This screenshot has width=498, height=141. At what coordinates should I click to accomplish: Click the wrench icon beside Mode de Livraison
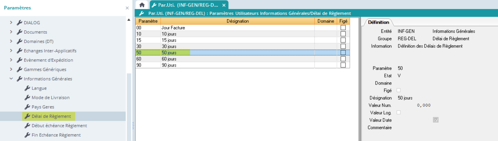pos(27,98)
